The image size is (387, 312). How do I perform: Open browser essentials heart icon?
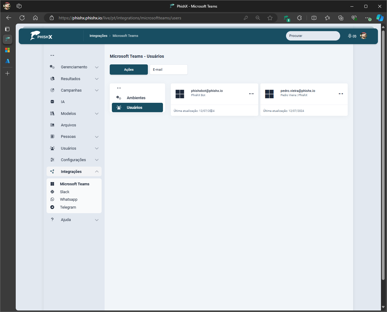(354, 18)
